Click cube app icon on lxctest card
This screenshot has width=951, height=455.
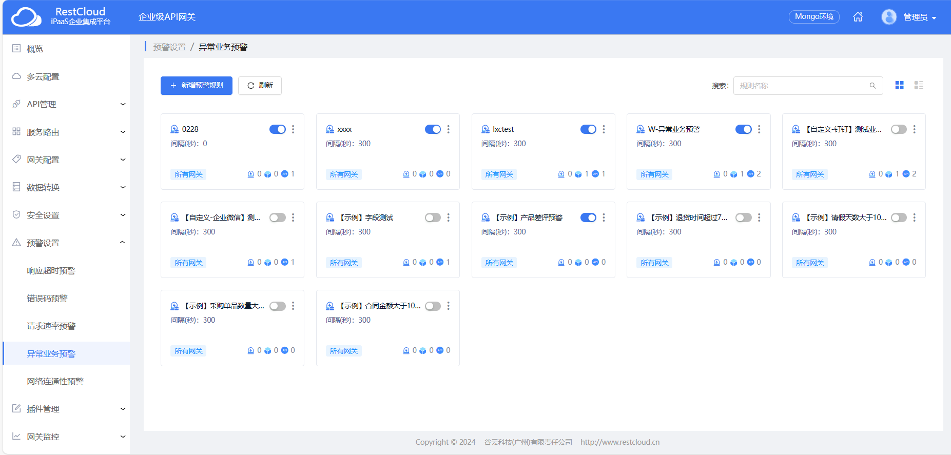pos(578,174)
